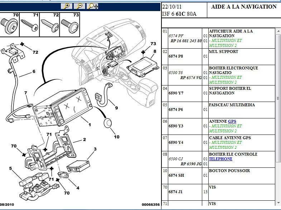Click part number 6590 Y4

click(x=176, y=142)
